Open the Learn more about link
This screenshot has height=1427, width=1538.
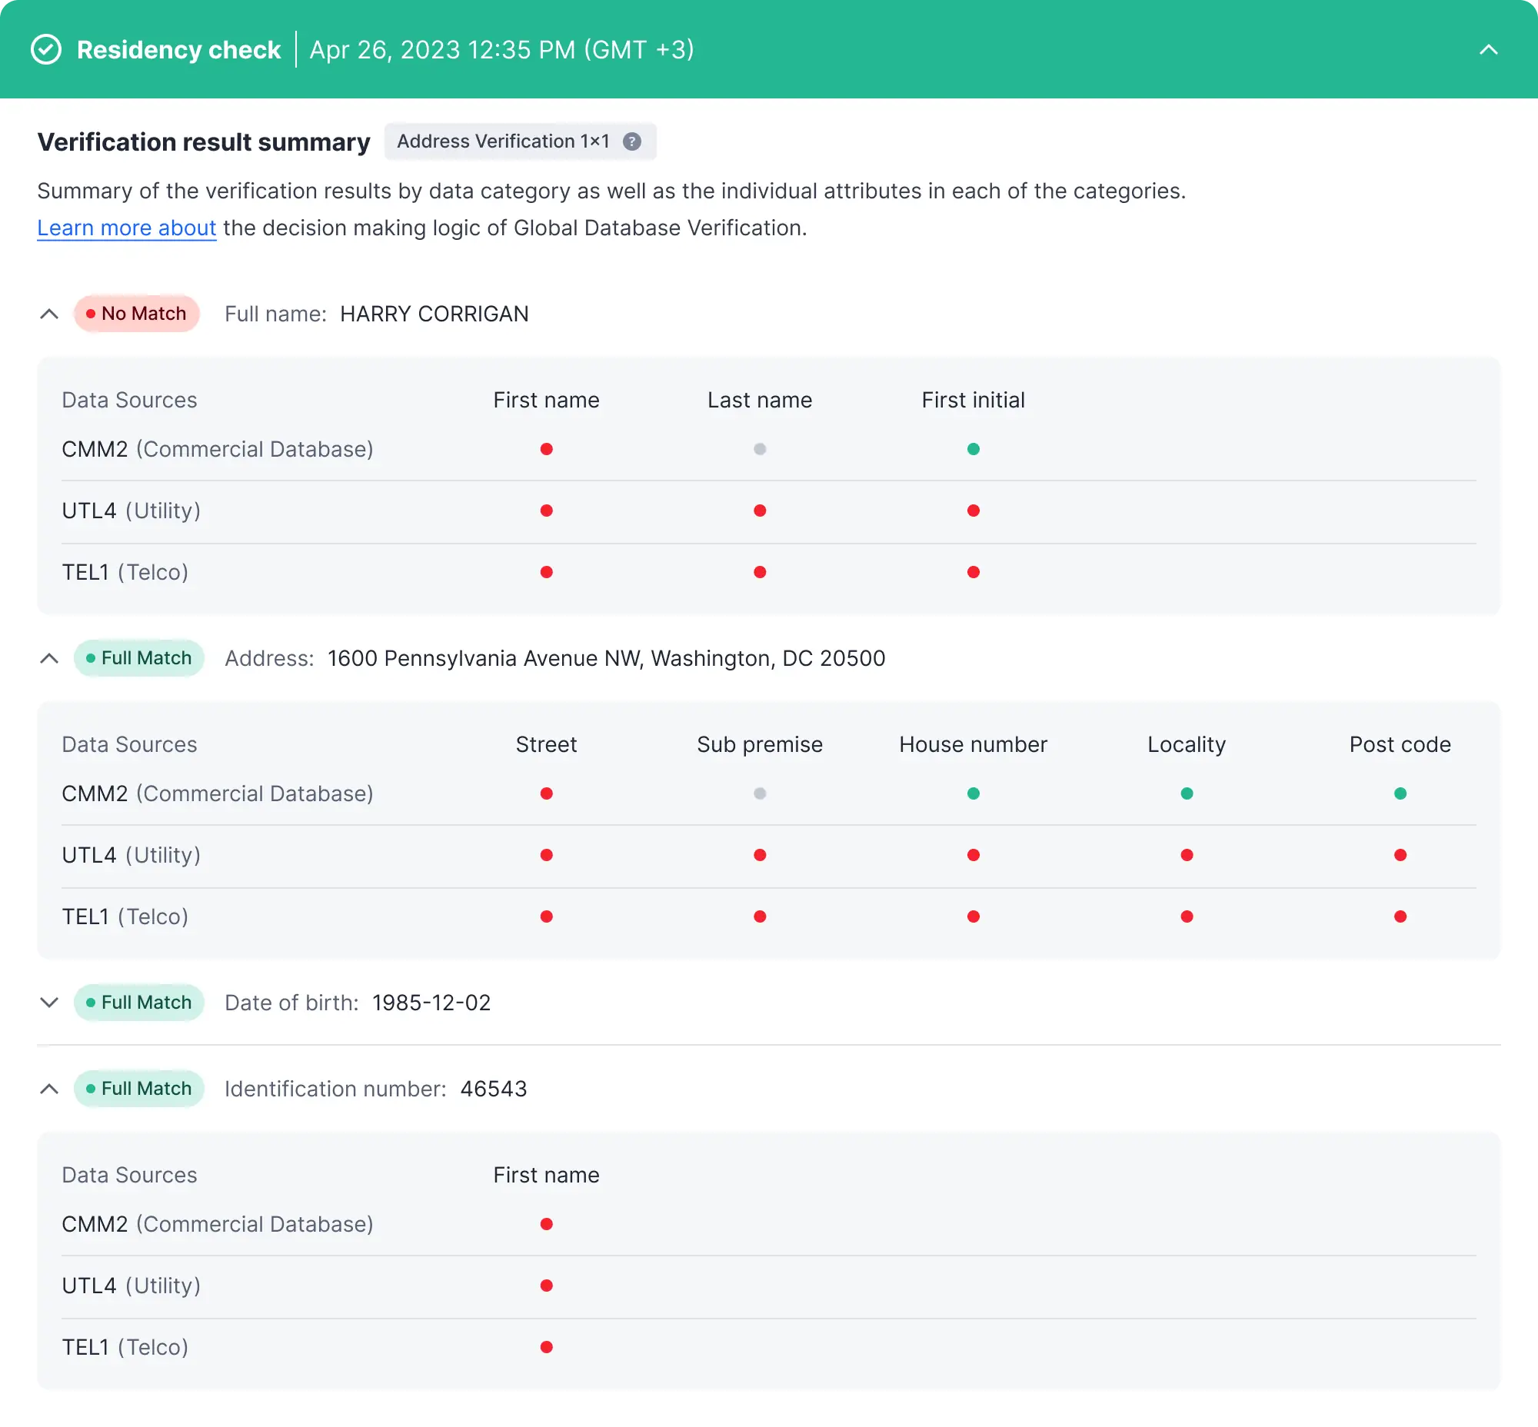click(127, 228)
